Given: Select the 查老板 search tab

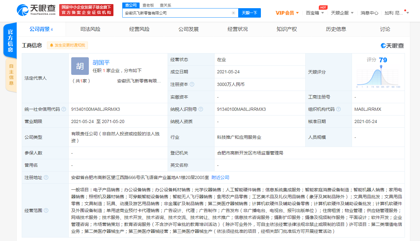Looking at the screenshot, I should pos(148,5).
